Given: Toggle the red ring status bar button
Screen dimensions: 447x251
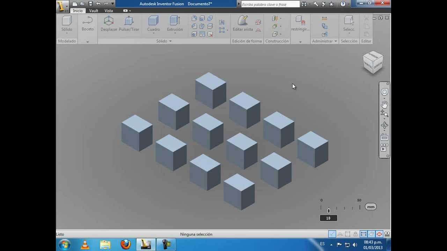Looking at the screenshot, I should click(379, 234).
